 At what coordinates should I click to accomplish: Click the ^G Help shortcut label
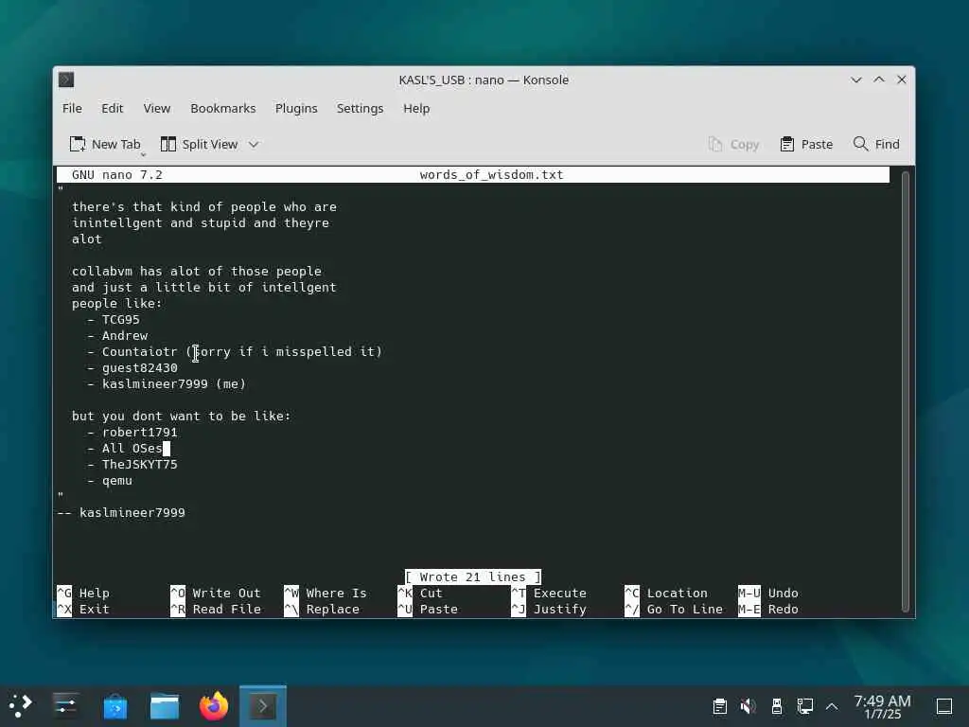tap(83, 593)
